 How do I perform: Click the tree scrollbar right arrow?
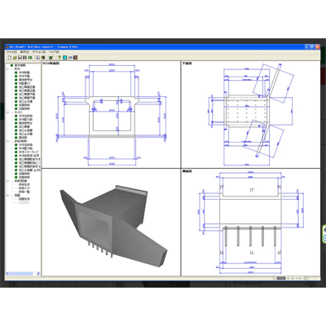pyautogui.click(x=38, y=273)
